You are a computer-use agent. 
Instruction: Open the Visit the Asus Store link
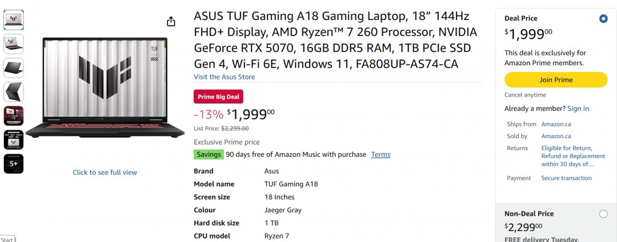(224, 77)
